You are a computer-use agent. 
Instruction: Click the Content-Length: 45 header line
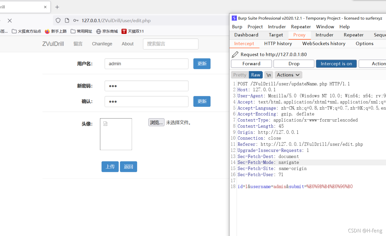click(x=260, y=126)
